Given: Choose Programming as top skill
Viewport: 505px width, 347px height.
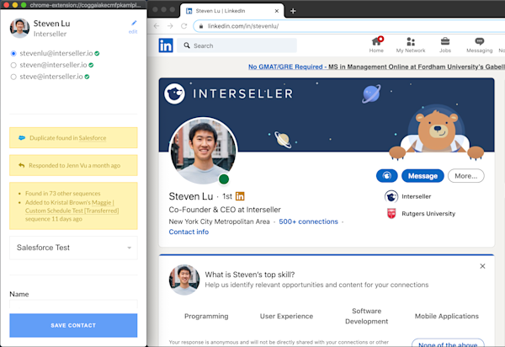Looking at the screenshot, I should [x=206, y=316].
